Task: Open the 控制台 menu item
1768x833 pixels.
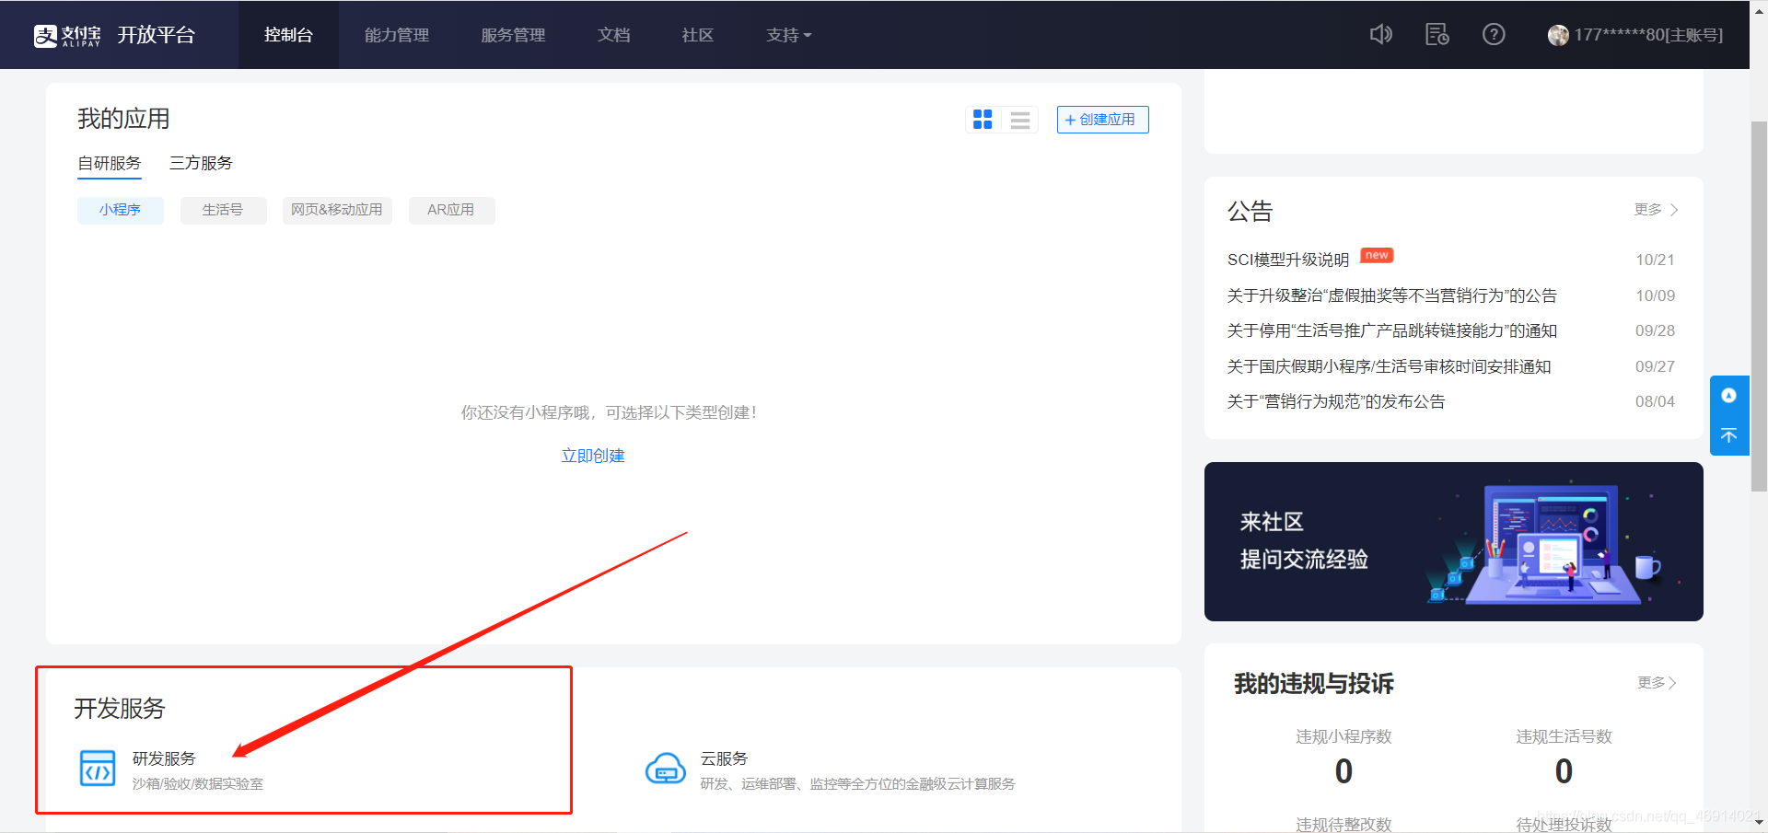Action: (288, 35)
